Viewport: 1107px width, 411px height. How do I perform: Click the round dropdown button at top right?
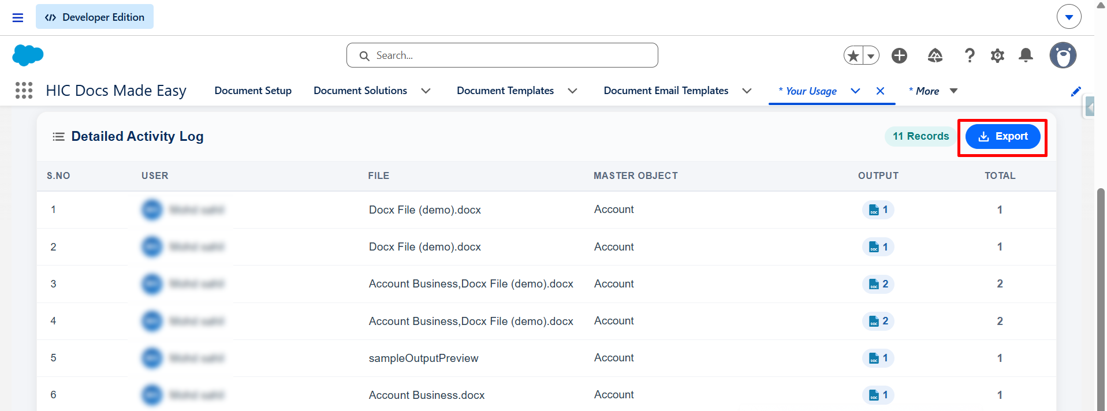point(1069,17)
